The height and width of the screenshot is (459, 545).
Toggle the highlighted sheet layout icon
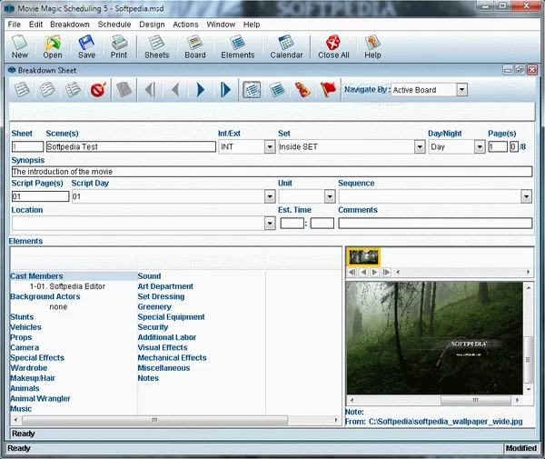tap(252, 90)
